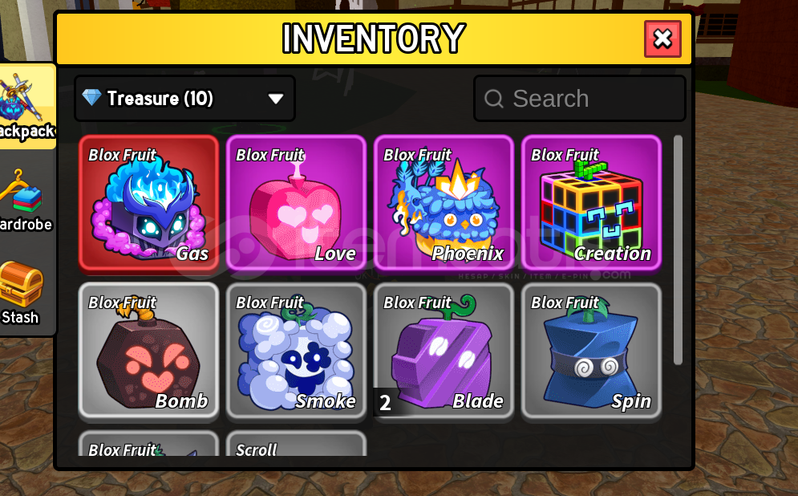Pick the Creation Blox Fruit cube
The image size is (798, 496).
[x=591, y=202]
